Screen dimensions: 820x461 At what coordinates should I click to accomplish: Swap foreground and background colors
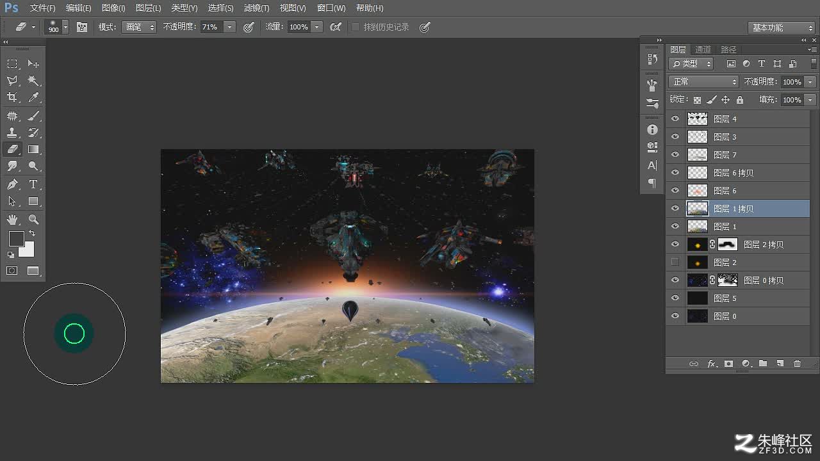32,234
